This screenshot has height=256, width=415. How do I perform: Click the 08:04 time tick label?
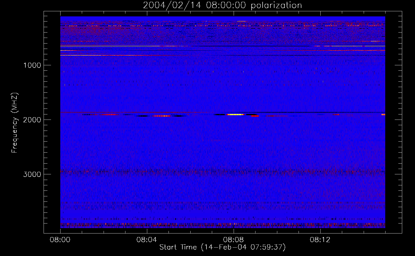click(x=147, y=240)
